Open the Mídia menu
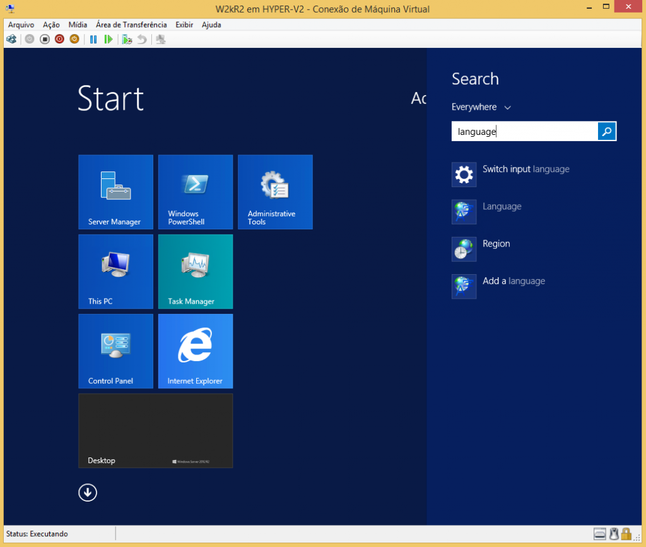The width and height of the screenshot is (646, 547). tap(78, 25)
